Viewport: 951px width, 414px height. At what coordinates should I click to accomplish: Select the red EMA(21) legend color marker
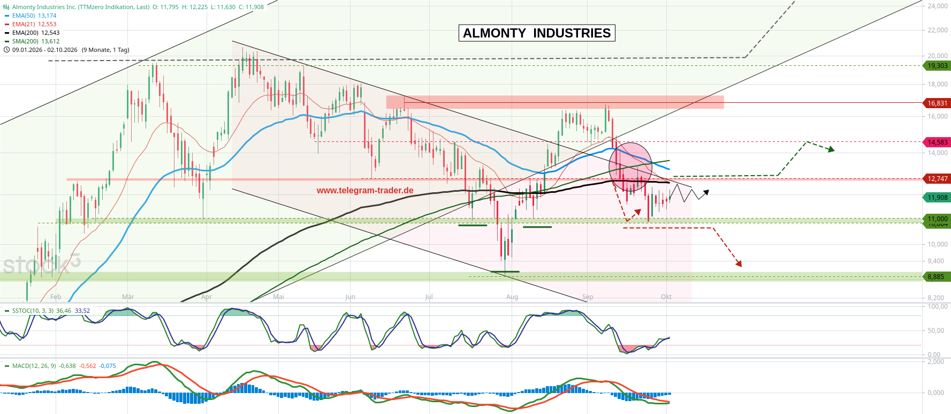pos(7,24)
